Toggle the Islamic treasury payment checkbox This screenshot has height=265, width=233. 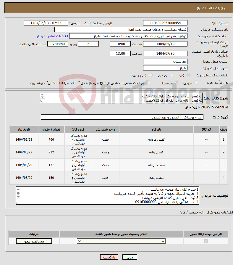point(148,83)
